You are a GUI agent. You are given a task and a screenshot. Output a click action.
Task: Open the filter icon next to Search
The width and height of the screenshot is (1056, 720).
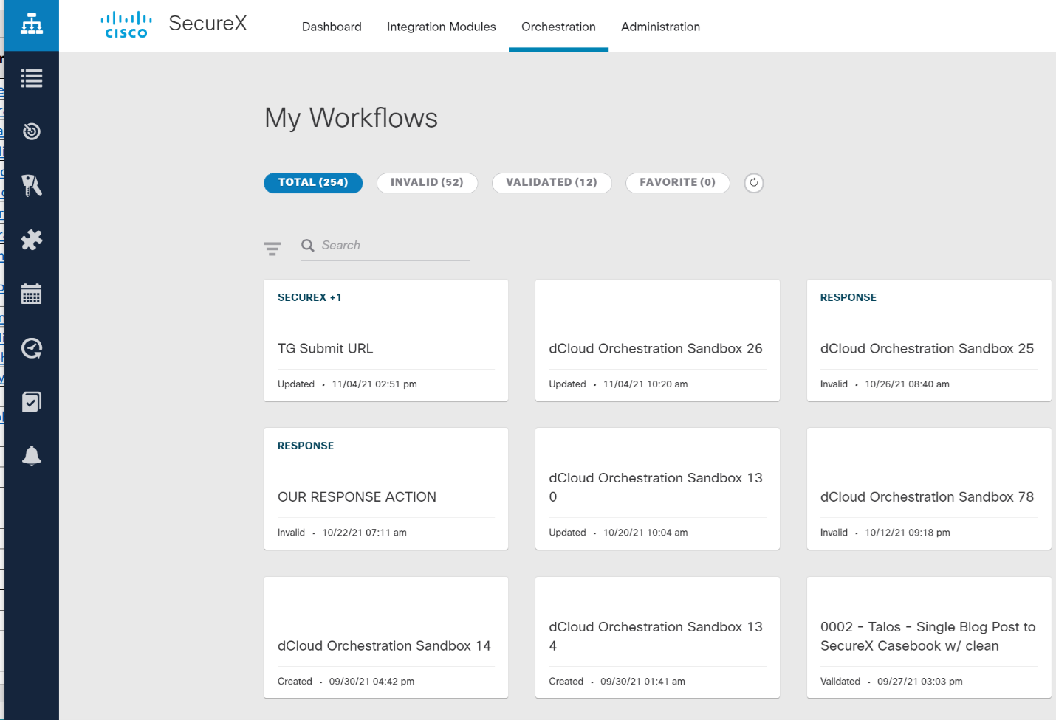point(272,249)
